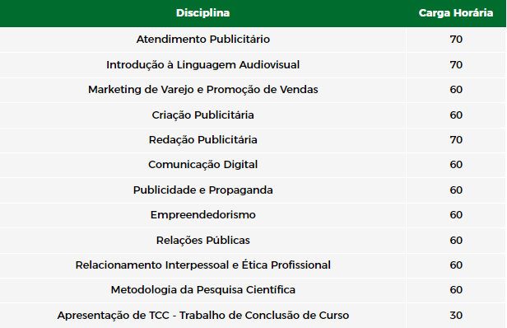Click the Redação Publicitária discipline name
Viewport: 507px width, 328px height.
click(203, 140)
